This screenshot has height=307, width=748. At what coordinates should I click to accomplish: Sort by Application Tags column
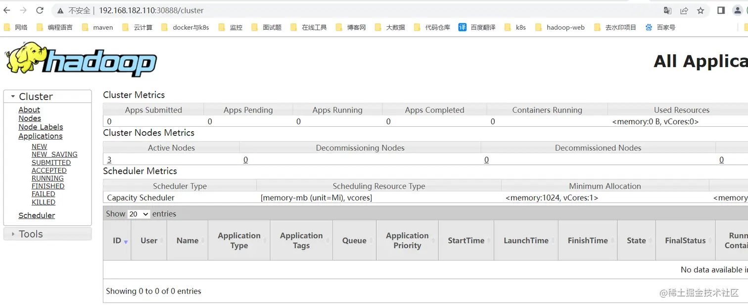click(x=301, y=241)
